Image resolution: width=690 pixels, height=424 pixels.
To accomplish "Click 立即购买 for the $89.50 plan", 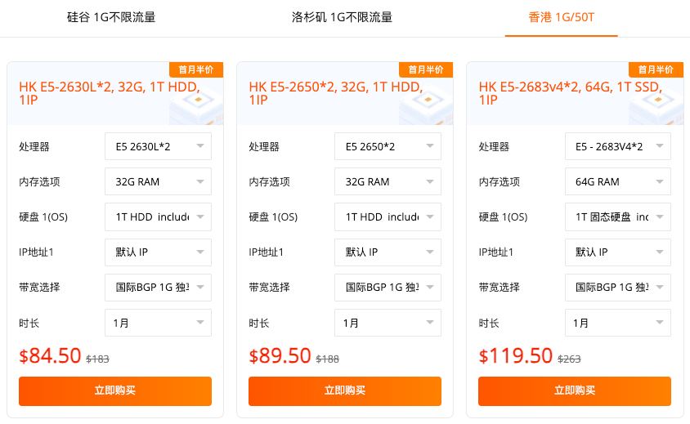I will coord(345,391).
